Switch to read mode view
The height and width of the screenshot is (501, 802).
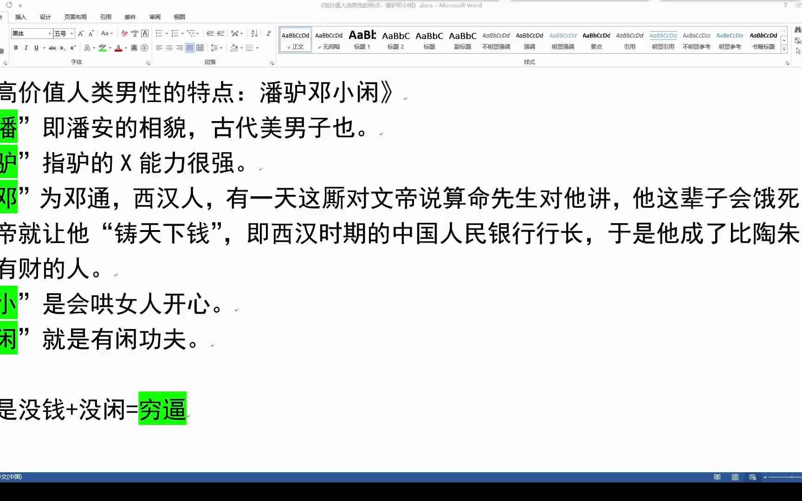(717, 477)
